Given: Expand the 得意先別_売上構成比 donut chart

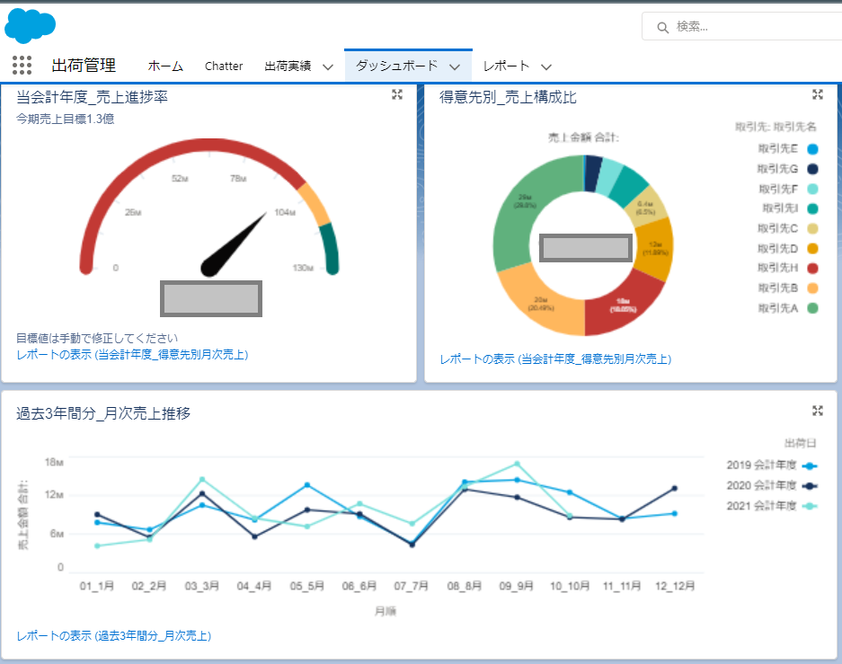Looking at the screenshot, I should [818, 95].
